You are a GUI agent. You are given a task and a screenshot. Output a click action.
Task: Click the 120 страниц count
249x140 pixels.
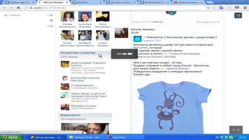69,57
